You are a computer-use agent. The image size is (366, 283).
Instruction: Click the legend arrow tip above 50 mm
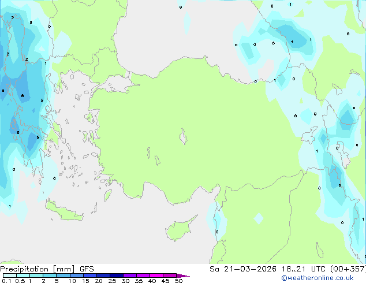pos(183,276)
